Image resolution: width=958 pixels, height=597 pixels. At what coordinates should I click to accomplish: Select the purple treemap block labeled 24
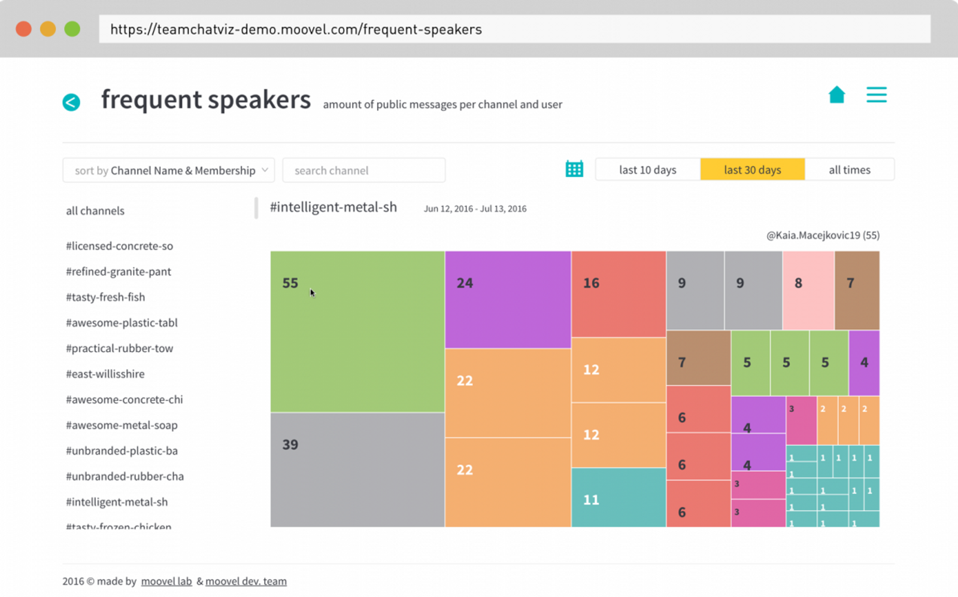[x=508, y=299]
